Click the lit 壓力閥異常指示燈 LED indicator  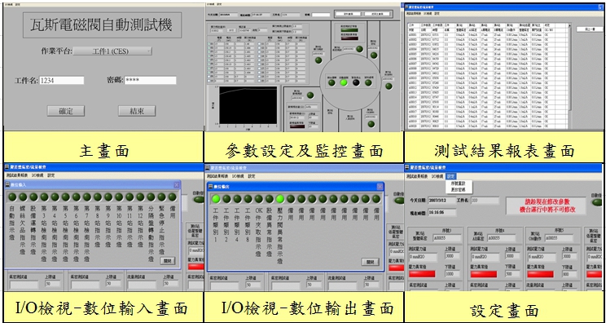click(x=280, y=199)
